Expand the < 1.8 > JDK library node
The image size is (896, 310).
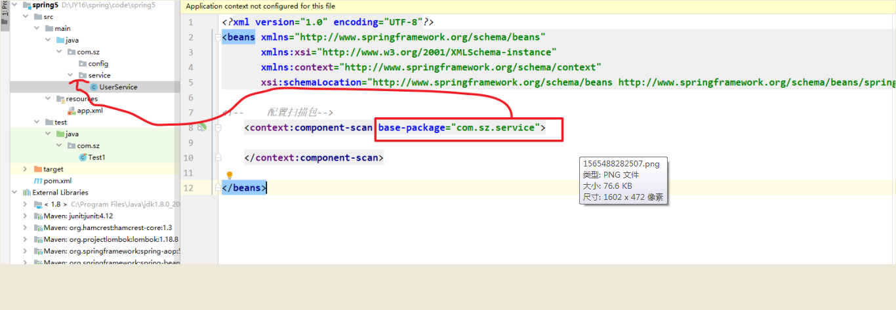[26, 204]
